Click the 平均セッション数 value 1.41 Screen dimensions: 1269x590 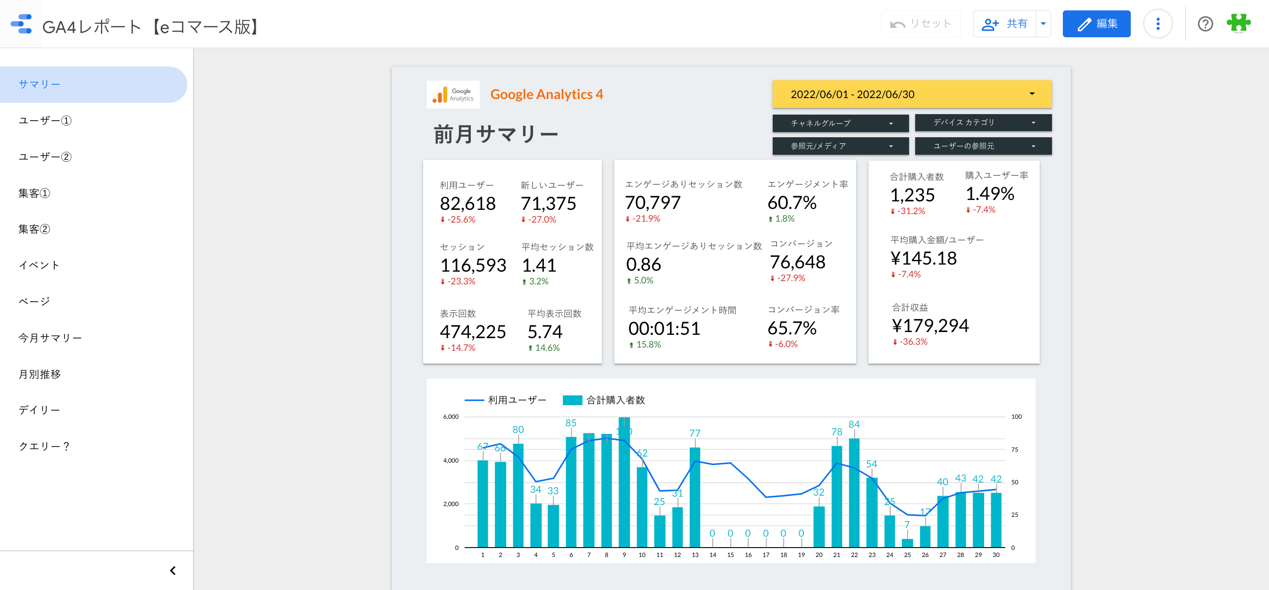pyautogui.click(x=539, y=266)
